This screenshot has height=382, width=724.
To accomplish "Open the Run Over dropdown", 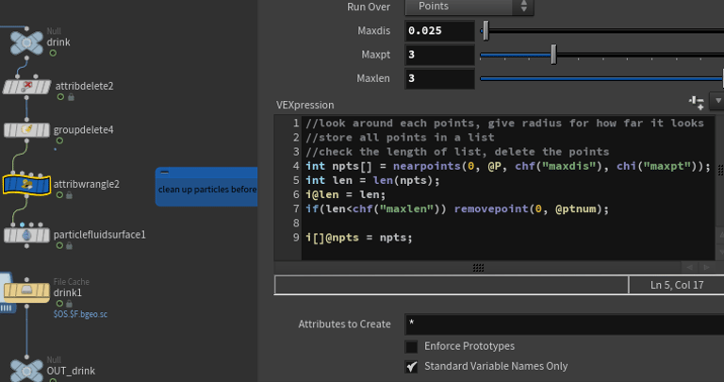I will [x=469, y=7].
